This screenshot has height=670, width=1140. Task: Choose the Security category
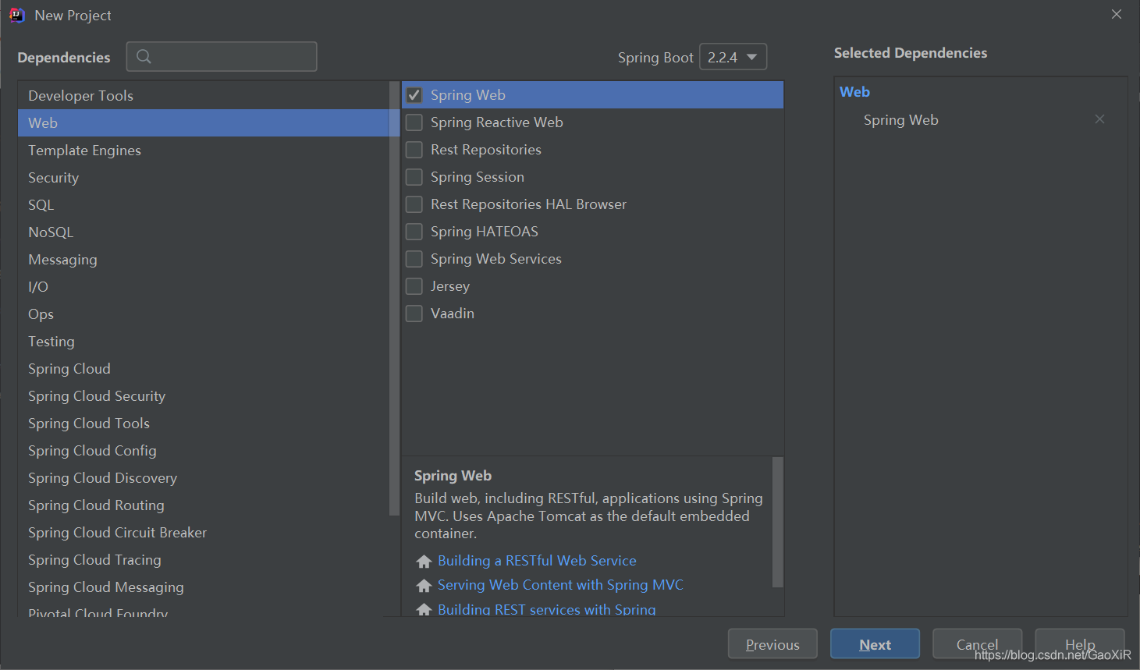(x=203, y=177)
